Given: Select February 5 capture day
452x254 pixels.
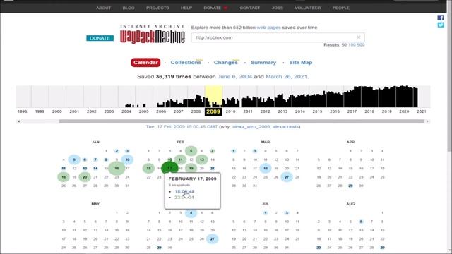Looking at the screenshot, I should (x=191, y=151).
